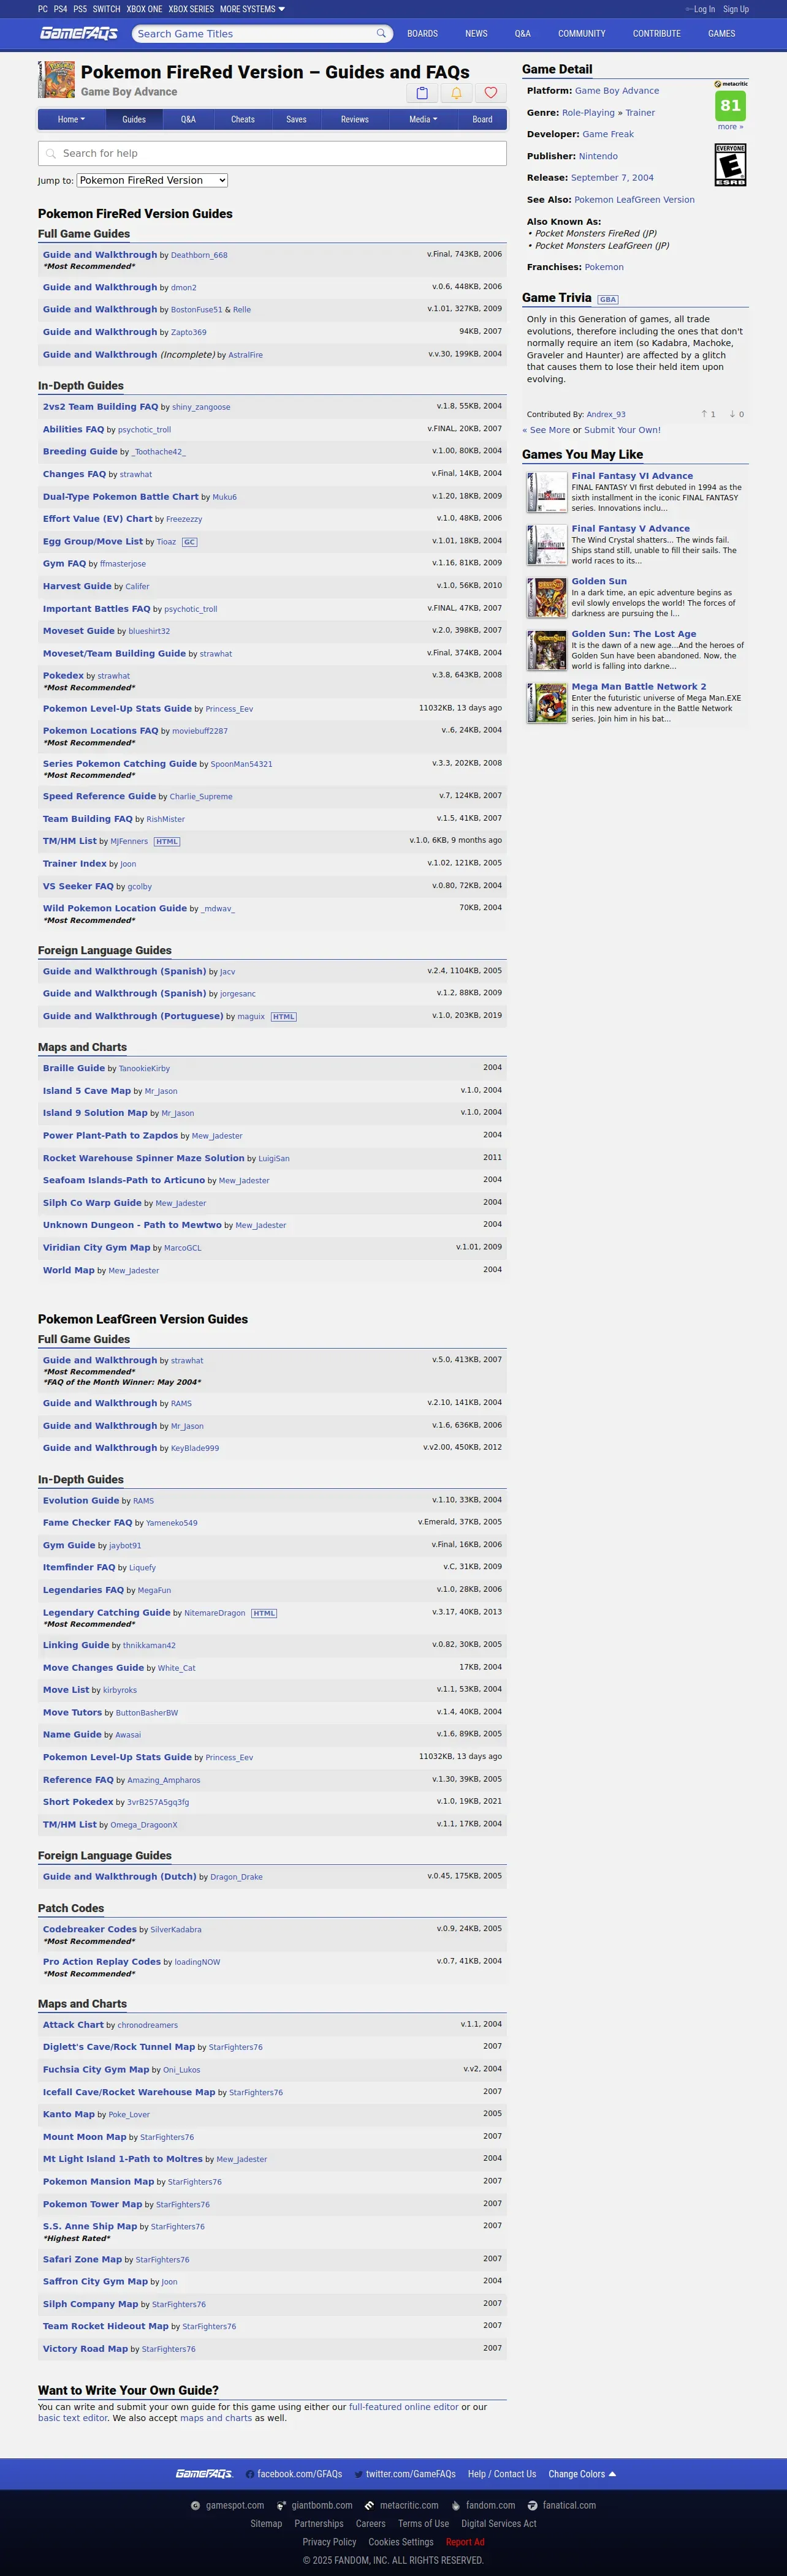The height and width of the screenshot is (2576, 787).
Task: Select the Board tab
Action: click(x=482, y=120)
